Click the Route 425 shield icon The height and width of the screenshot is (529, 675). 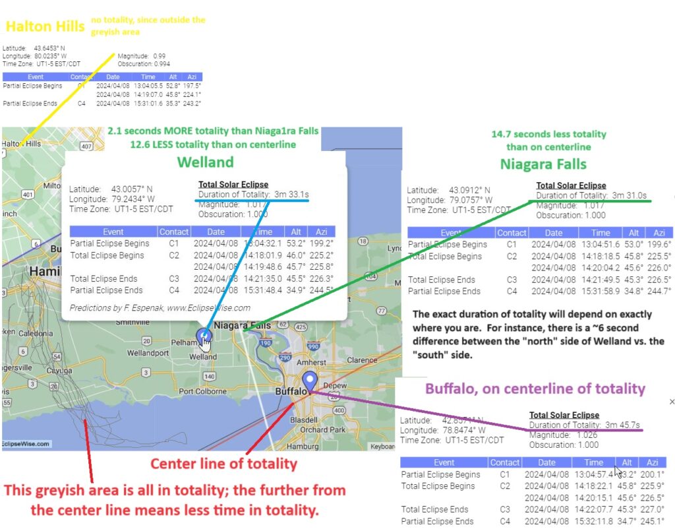pyautogui.click(x=301, y=327)
